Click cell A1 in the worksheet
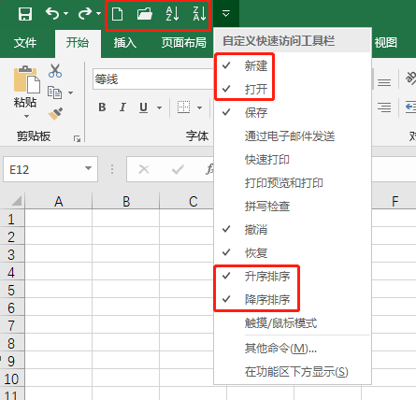 coord(59,218)
